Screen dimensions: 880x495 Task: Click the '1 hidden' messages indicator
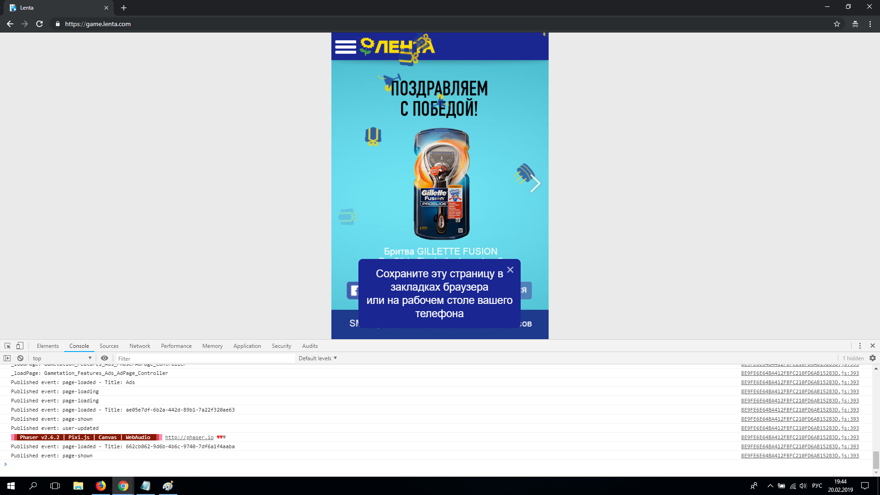pyautogui.click(x=853, y=358)
